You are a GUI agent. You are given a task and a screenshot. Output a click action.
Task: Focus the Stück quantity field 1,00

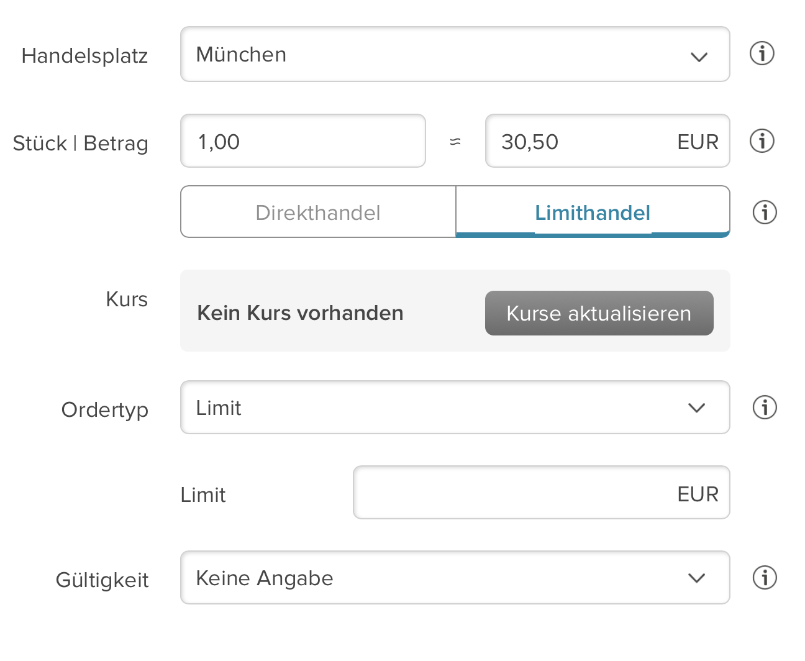pos(302,142)
